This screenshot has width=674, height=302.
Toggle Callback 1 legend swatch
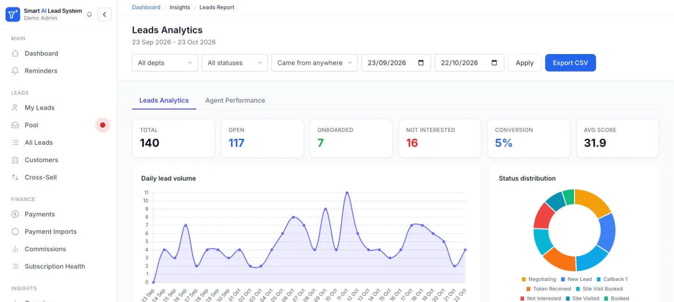click(x=599, y=279)
